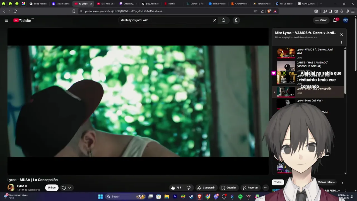The image size is (357, 201).
Task: Switch to the Crunchyroll tab
Action: pos(239,4)
